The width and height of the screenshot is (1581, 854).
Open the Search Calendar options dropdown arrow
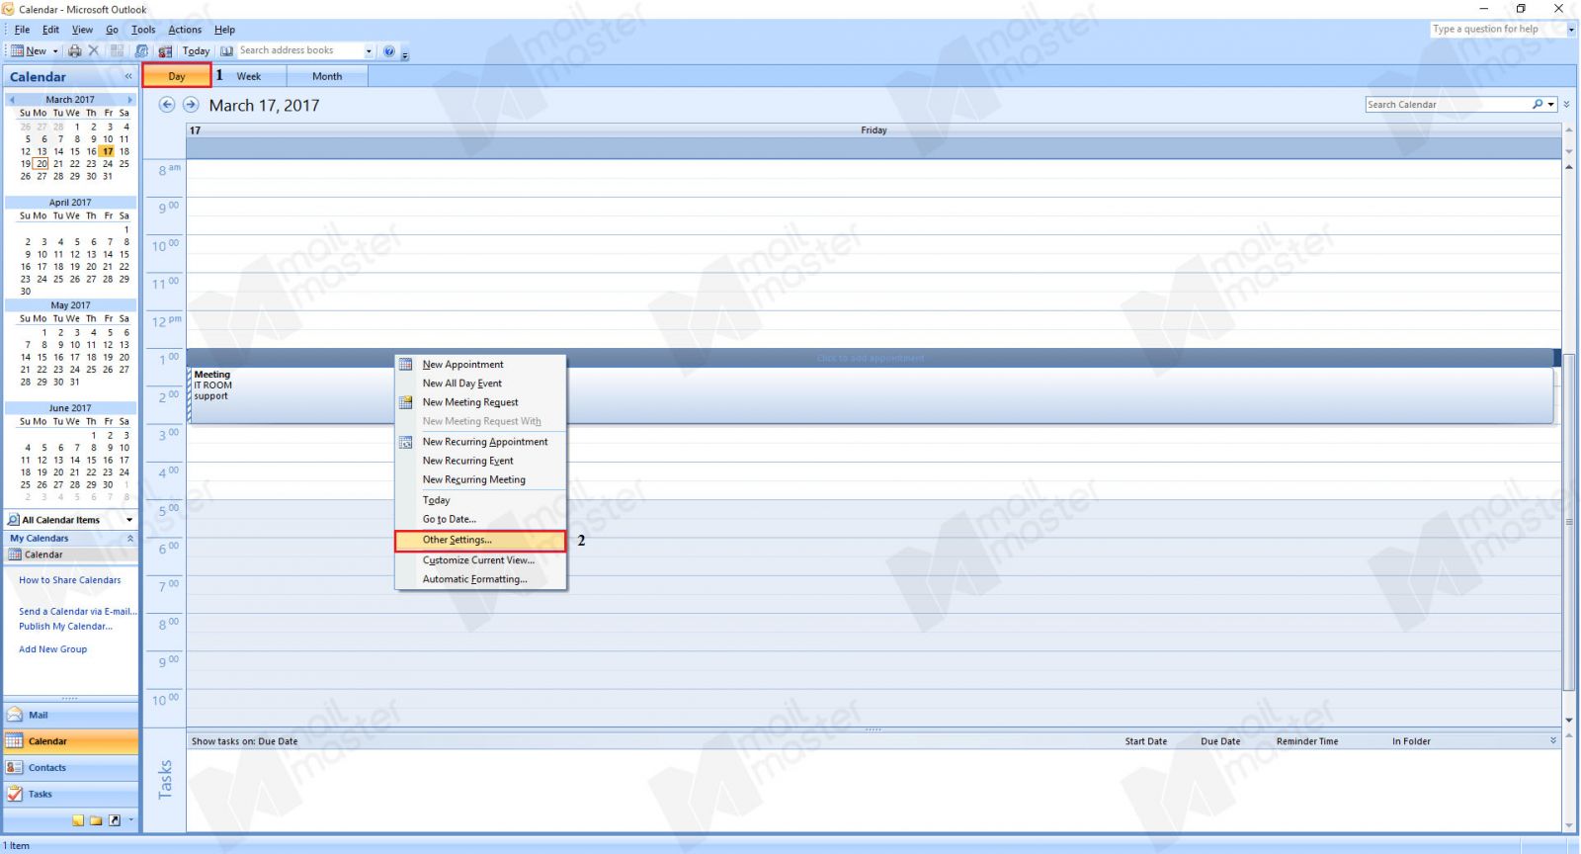[x=1551, y=105]
